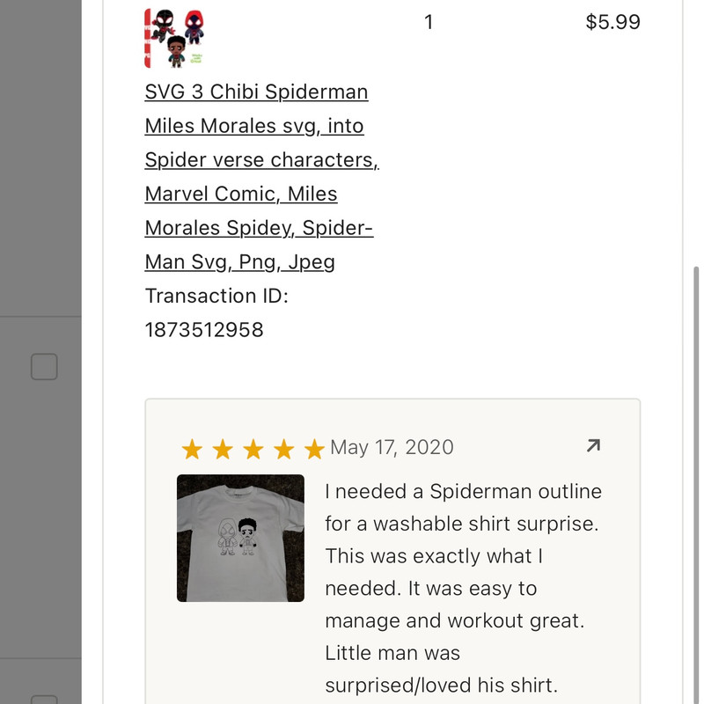The image size is (704, 704).
Task: Click the diagonal external-link arrow on the review card
Action: click(x=593, y=446)
